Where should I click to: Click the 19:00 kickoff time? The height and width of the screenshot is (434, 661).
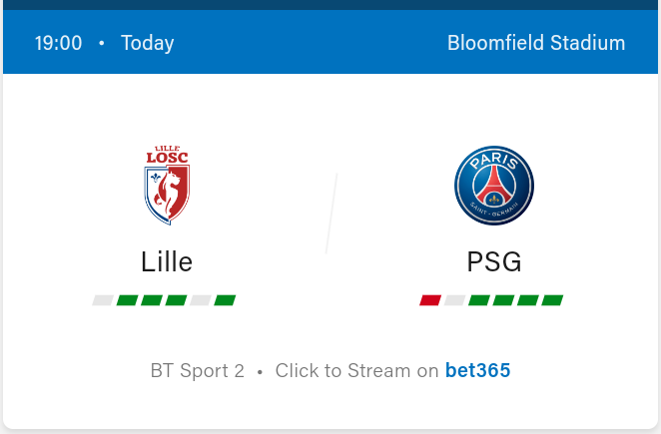coord(58,43)
